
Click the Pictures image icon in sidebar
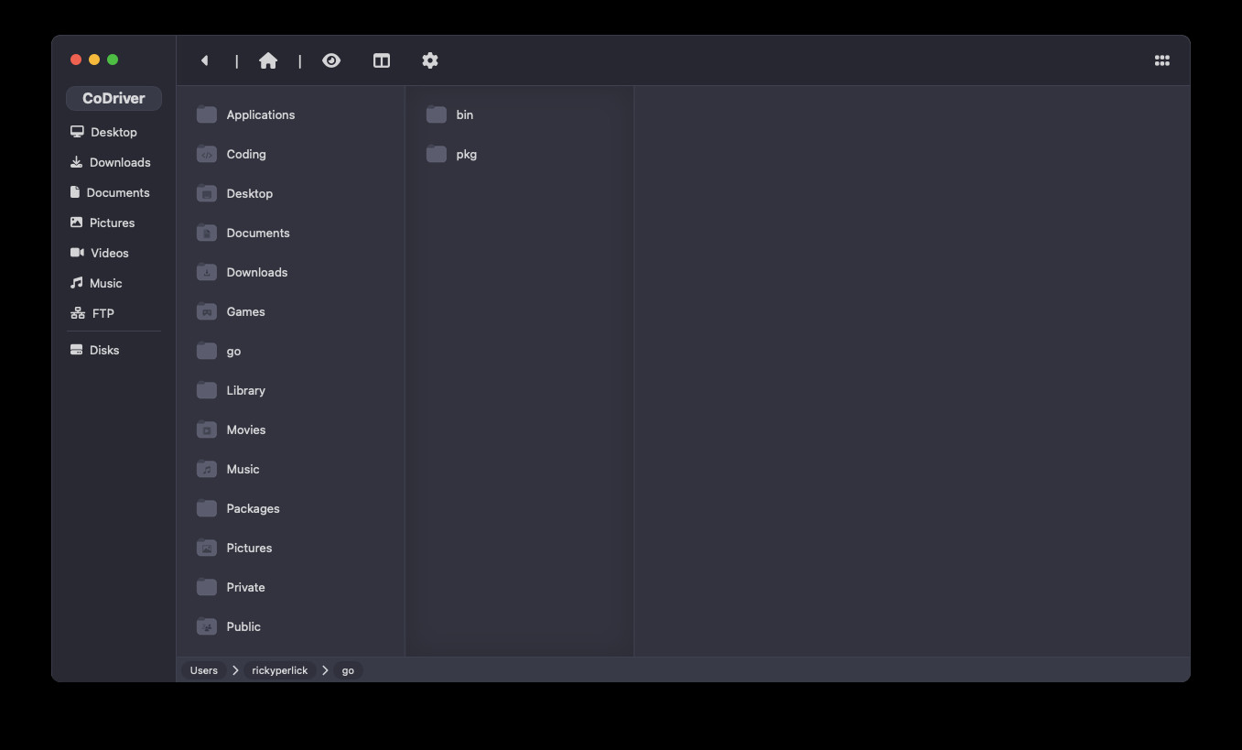[x=77, y=223]
